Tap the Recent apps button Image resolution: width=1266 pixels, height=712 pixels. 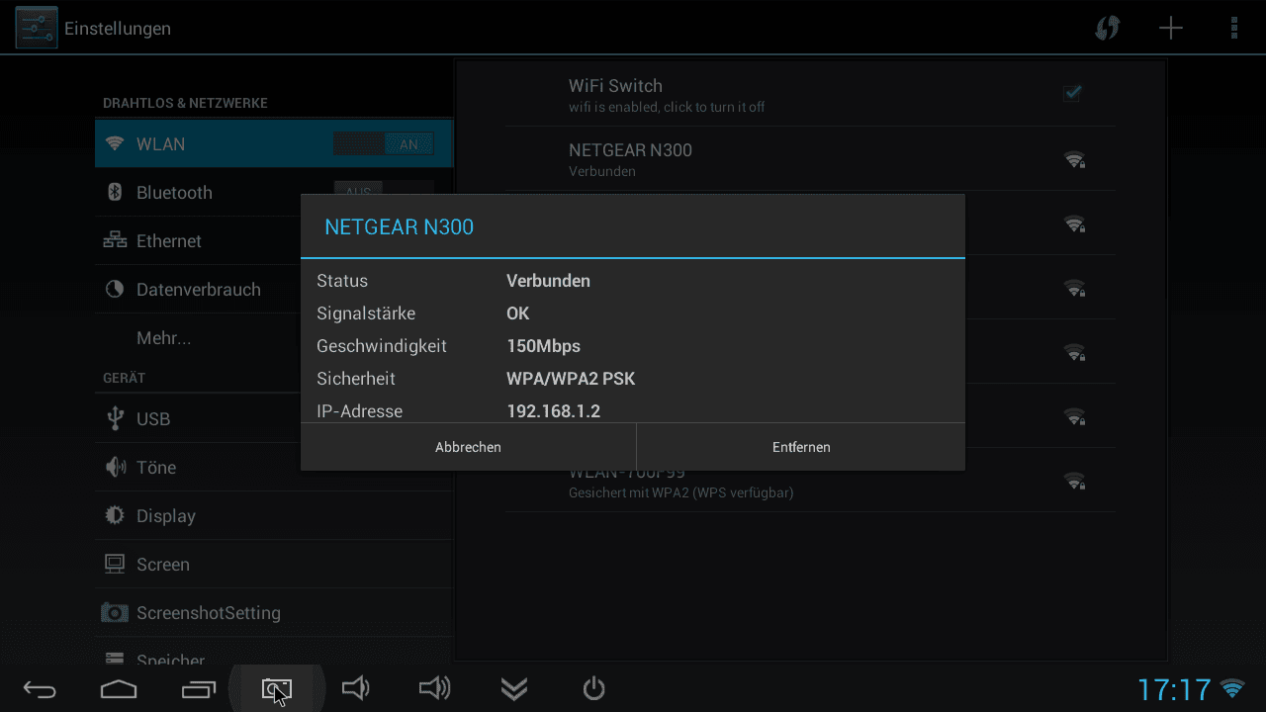[x=198, y=689]
